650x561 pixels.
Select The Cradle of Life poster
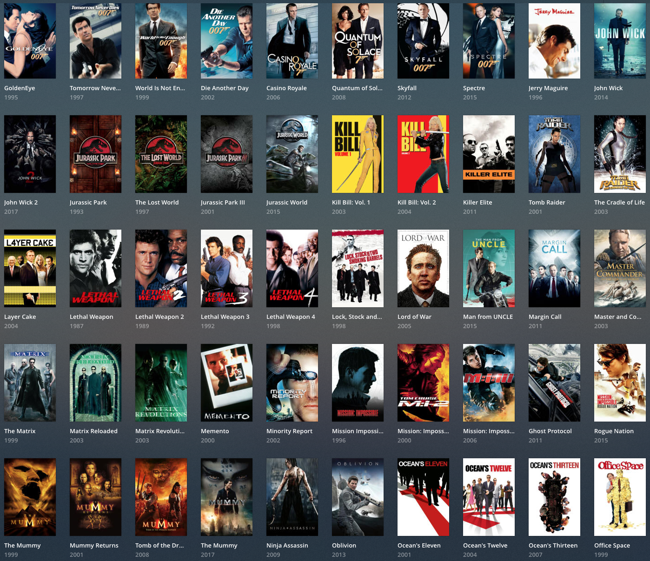click(x=620, y=154)
